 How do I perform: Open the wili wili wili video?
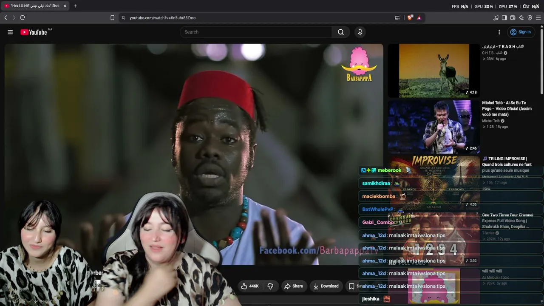492,271
